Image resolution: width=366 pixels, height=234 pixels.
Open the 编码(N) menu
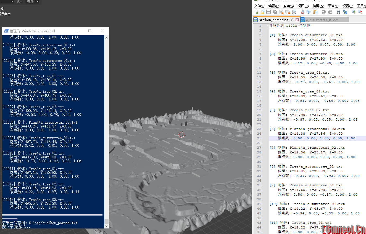tap(318, 6)
